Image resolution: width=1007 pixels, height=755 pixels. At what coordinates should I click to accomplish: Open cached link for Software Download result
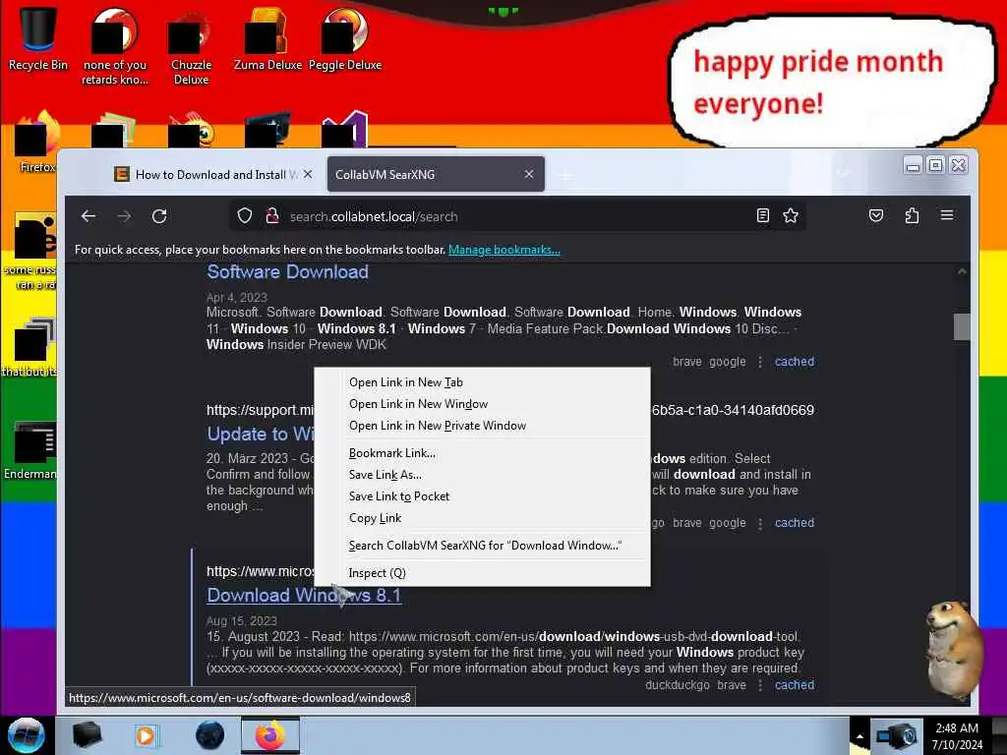[x=794, y=362]
